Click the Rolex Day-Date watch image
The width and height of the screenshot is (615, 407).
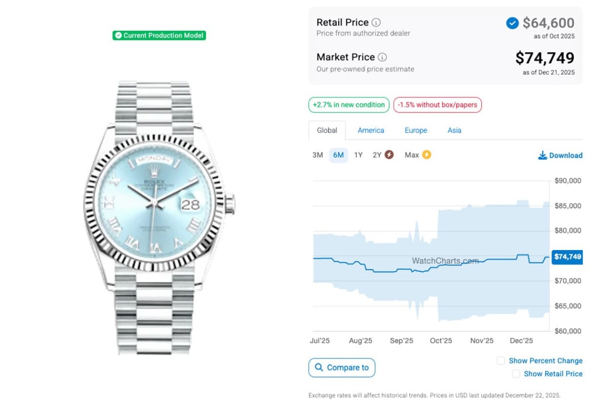pyautogui.click(x=159, y=215)
